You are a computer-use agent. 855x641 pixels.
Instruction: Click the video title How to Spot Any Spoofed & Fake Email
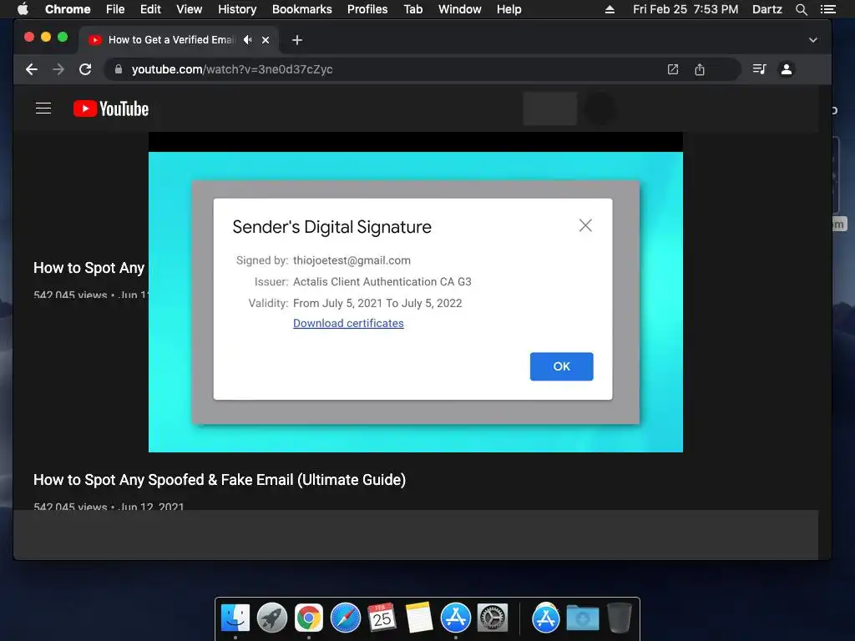click(x=220, y=480)
